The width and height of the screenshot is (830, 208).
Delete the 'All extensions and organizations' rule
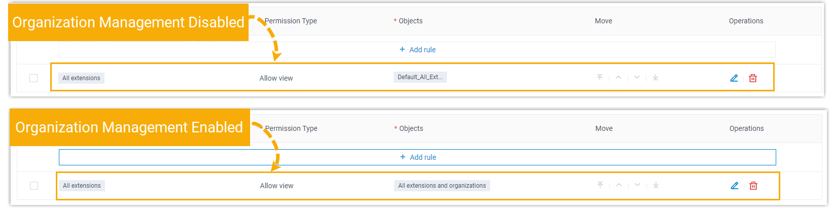click(753, 186)
